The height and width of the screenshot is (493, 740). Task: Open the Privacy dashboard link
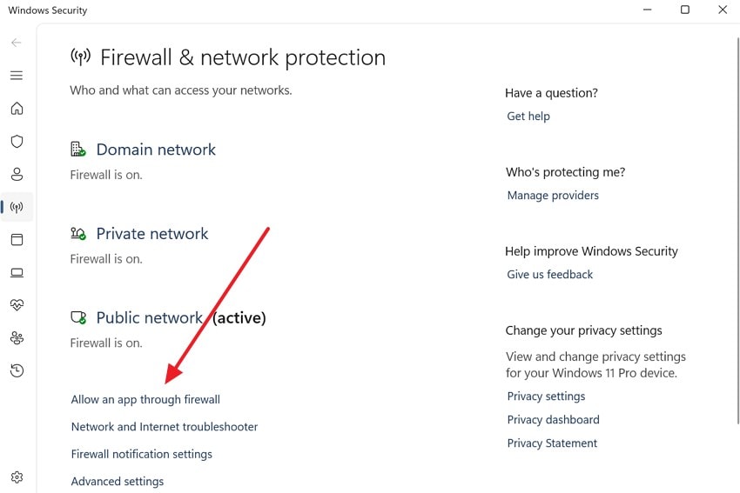pyautogui.click(x=553, y=420)
